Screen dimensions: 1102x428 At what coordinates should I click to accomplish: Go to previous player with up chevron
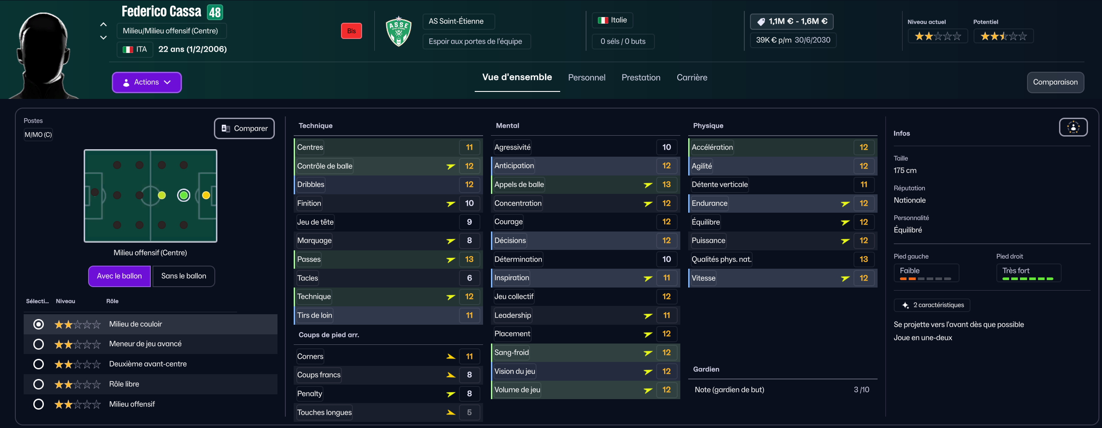103,25
